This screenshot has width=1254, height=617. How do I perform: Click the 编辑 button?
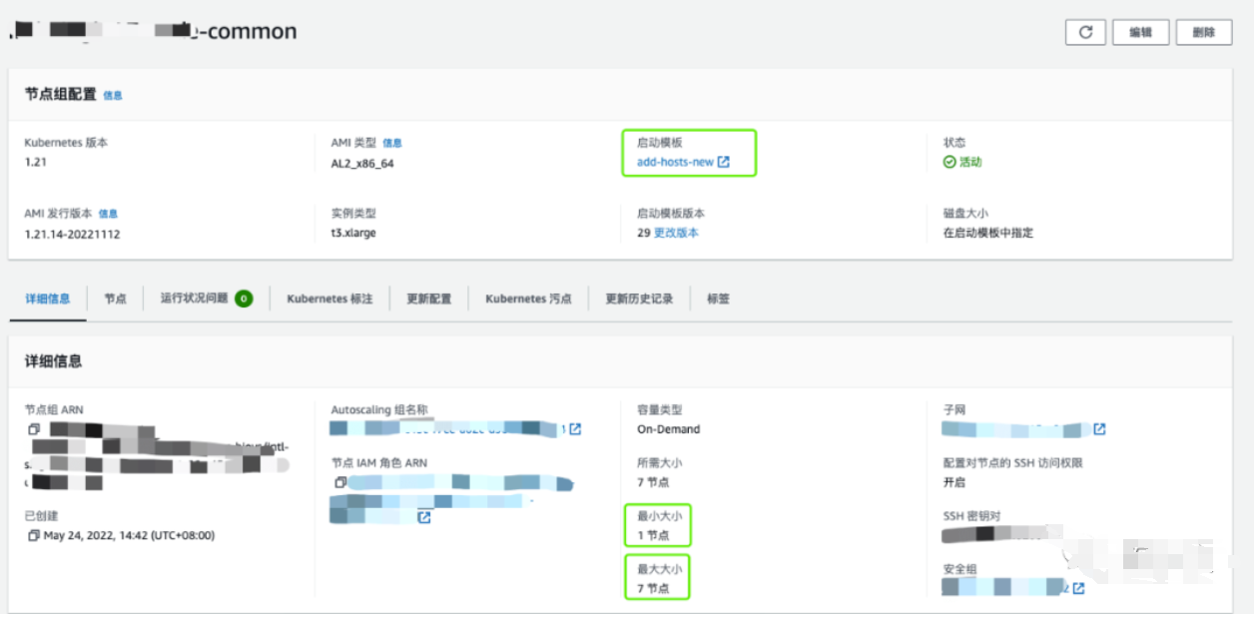coord(1140,32)
